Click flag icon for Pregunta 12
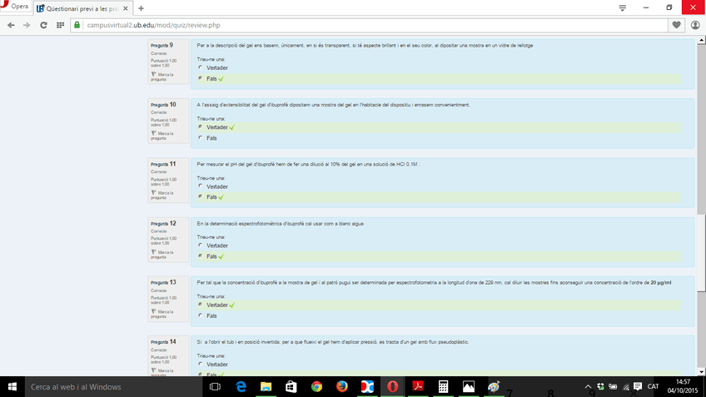The height and width of the screenshot is (397, 706). point(154,251)
